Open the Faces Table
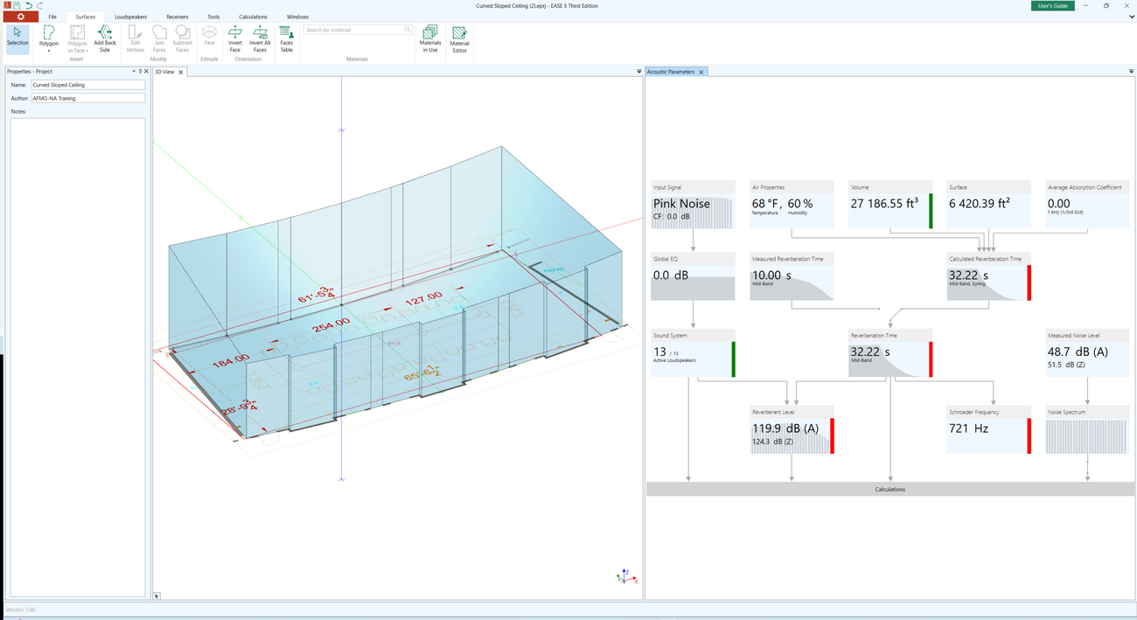The width and height of the screenshot is (1137, 620). 286,38
